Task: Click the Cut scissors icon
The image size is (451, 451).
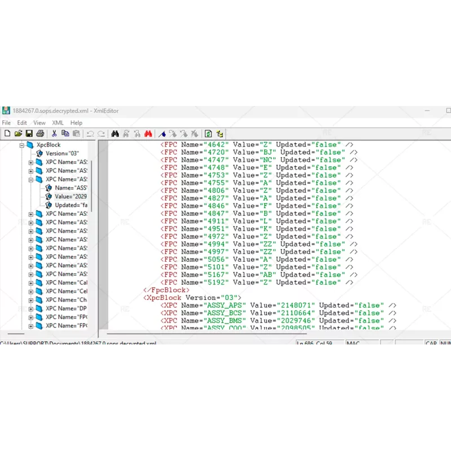Action: coord(54,133)
